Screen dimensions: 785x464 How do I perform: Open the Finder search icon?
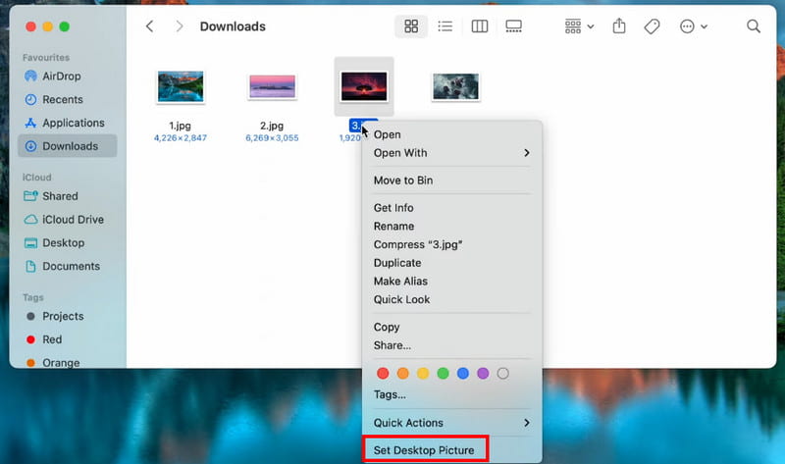click(754, 26)
